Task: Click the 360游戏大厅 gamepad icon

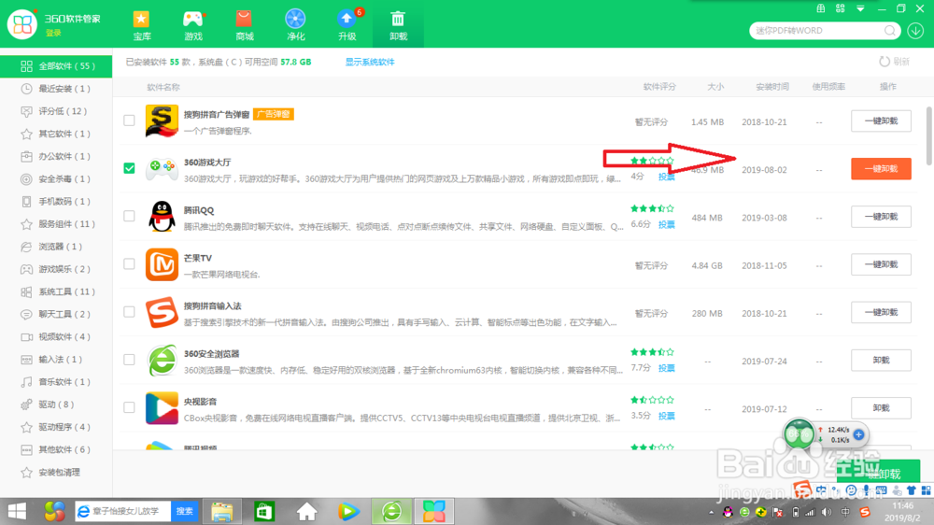Action: coord(162,167)
